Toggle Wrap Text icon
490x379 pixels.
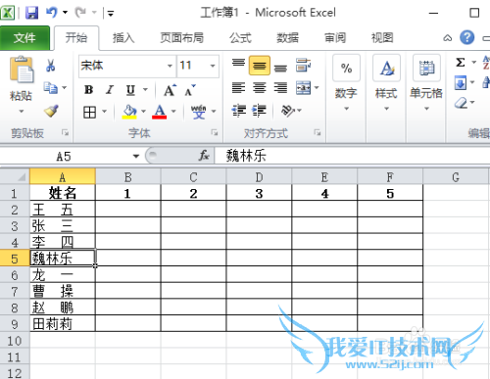[x=303, y=65]
